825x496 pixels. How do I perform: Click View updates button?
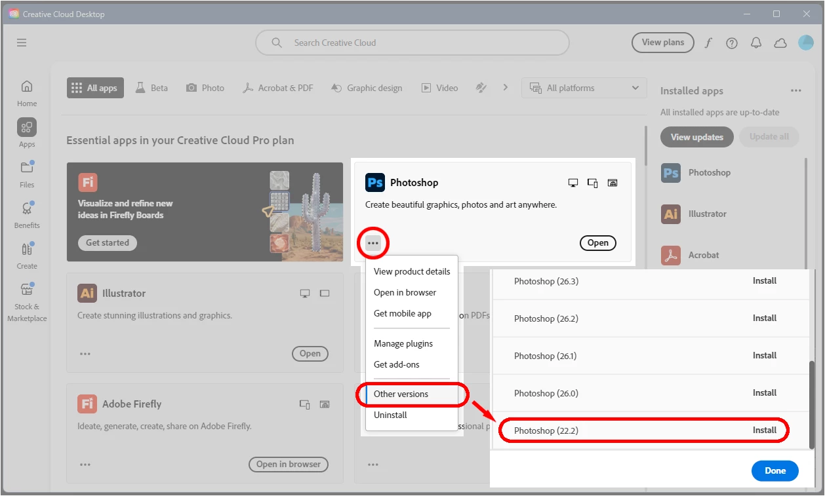click(697, 137)
